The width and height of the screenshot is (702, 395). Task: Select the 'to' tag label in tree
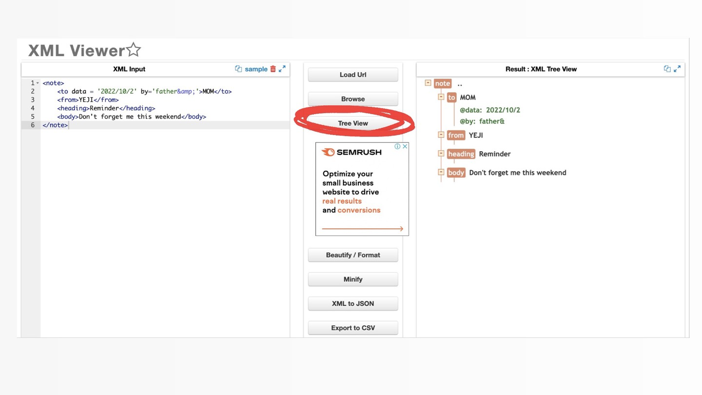pos(451,98)
